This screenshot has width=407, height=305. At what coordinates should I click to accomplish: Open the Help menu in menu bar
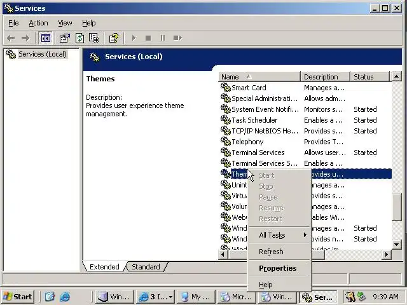pos(89,23)
